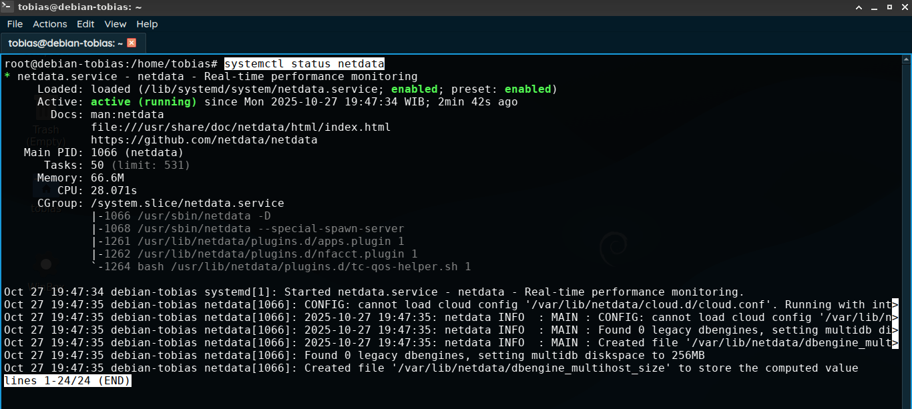Select the tobias@debian-tobias terminal tab

(65, 43)
